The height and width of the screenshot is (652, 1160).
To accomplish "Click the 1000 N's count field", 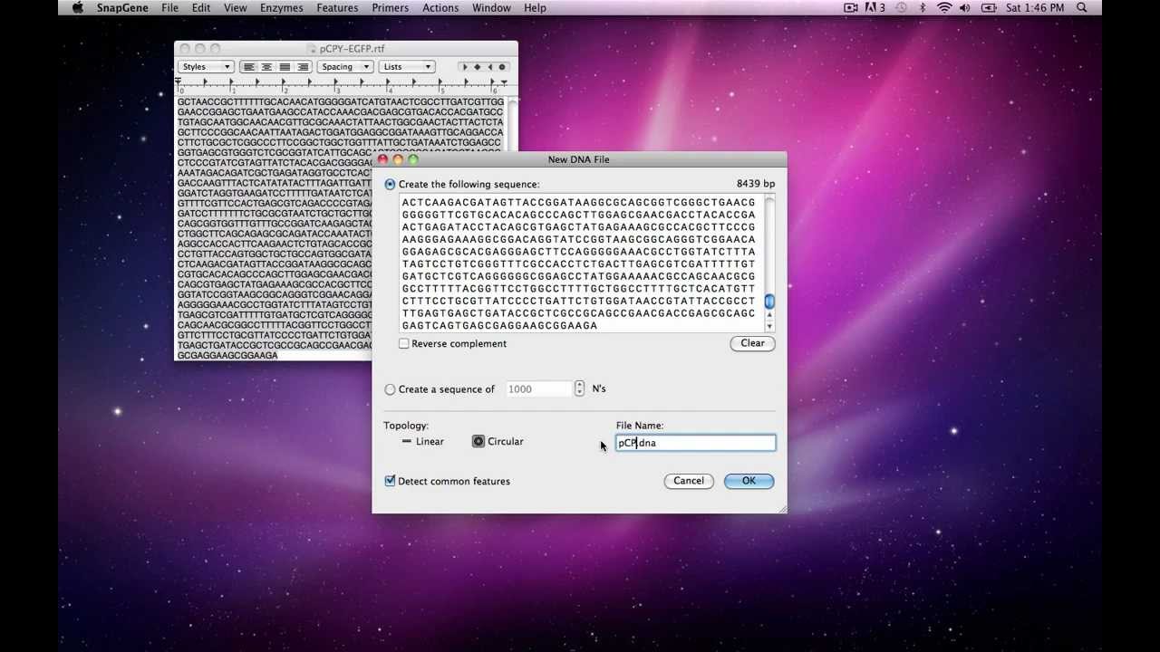I will [x=539, y=389].
